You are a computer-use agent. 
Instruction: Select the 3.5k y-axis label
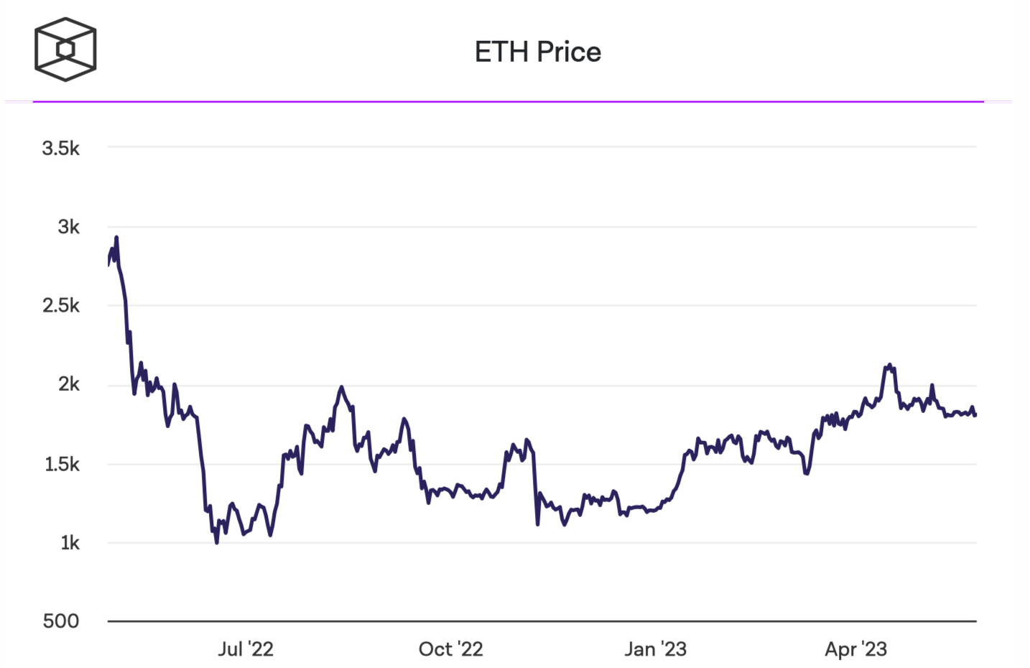tap(61, 149)
